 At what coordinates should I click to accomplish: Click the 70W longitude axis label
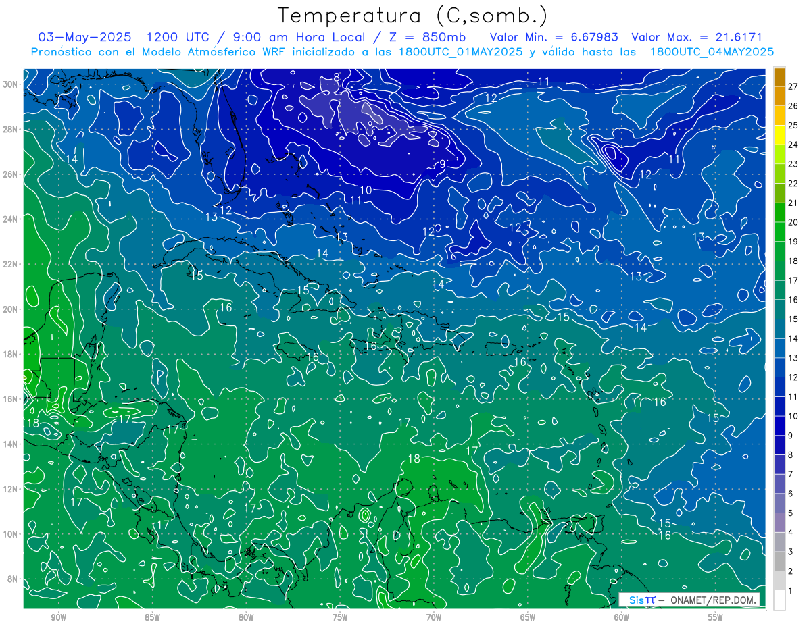(434, 617)
